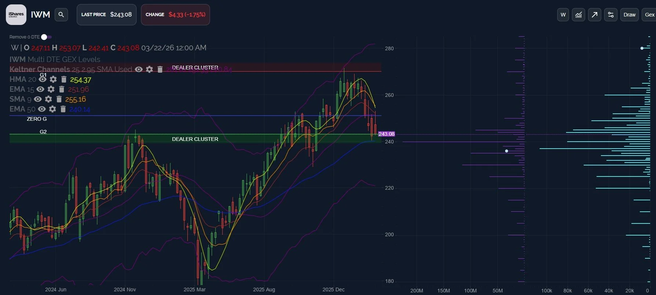This screenshot has width=656, height=295.
Task: Click the 260 price axis label
Action: pos(389,95)
